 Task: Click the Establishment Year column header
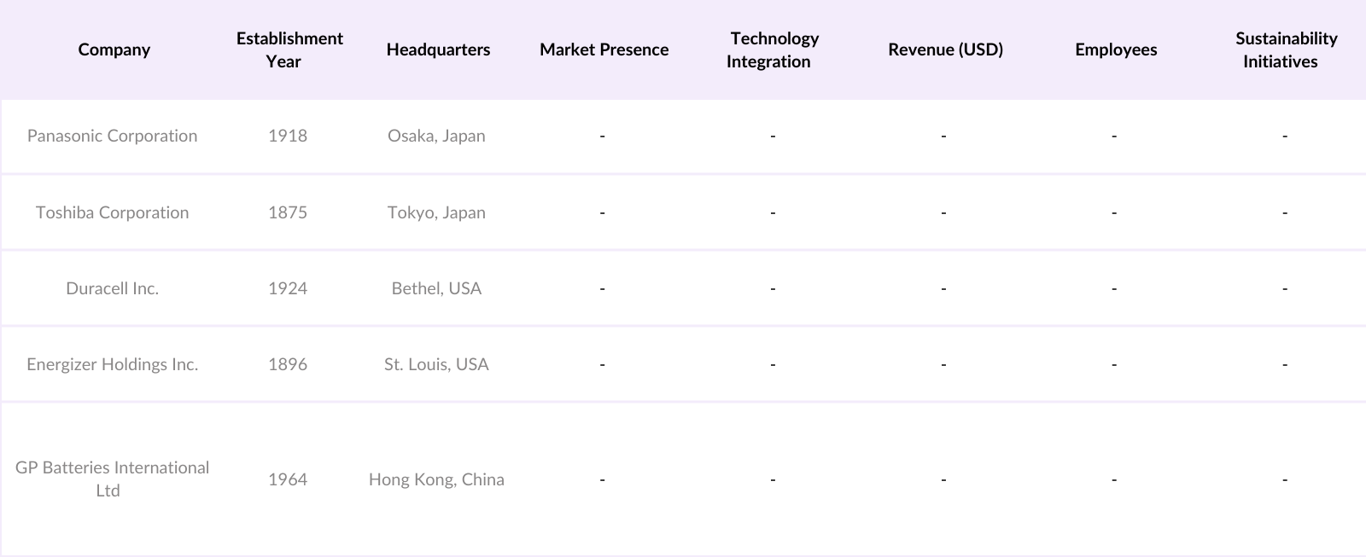[289, 49]
